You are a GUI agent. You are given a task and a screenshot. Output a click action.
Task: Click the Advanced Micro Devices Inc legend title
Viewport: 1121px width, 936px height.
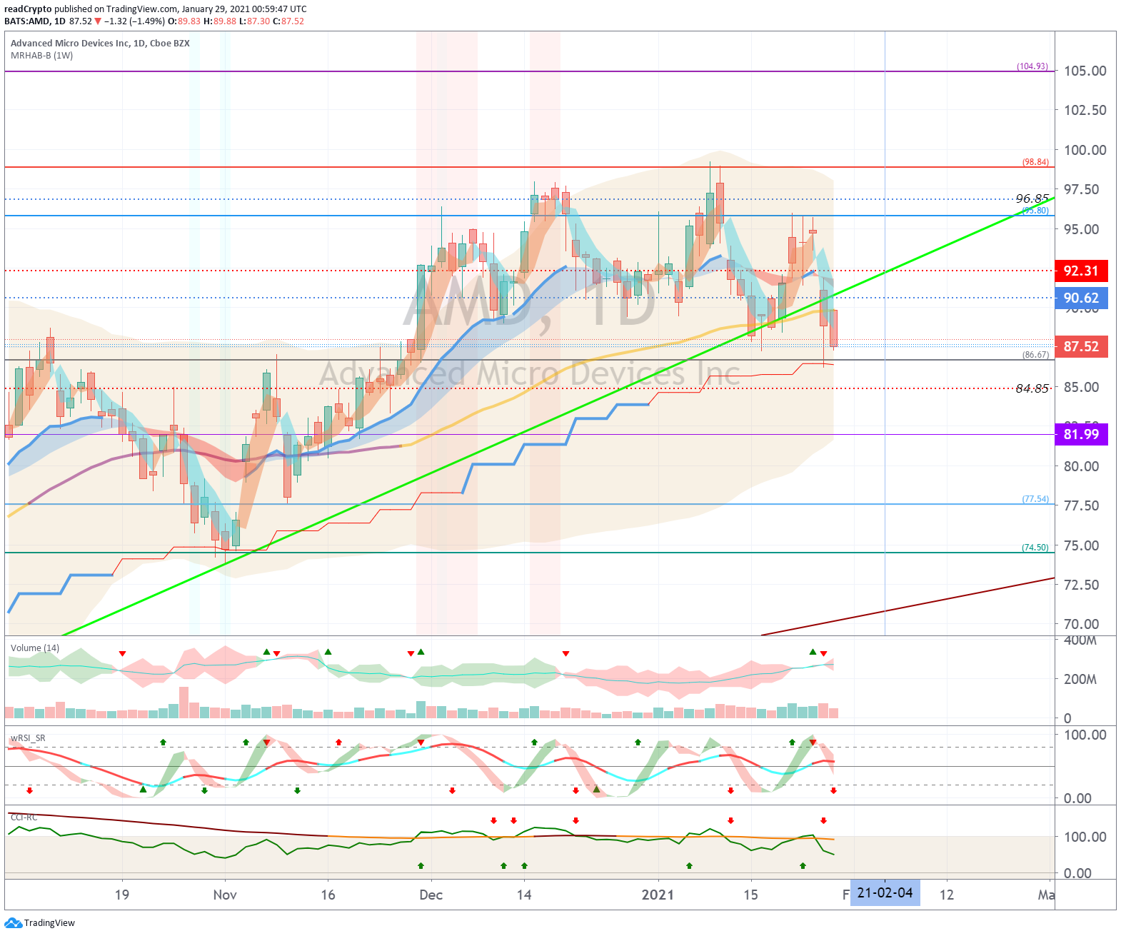pos(100,43)
